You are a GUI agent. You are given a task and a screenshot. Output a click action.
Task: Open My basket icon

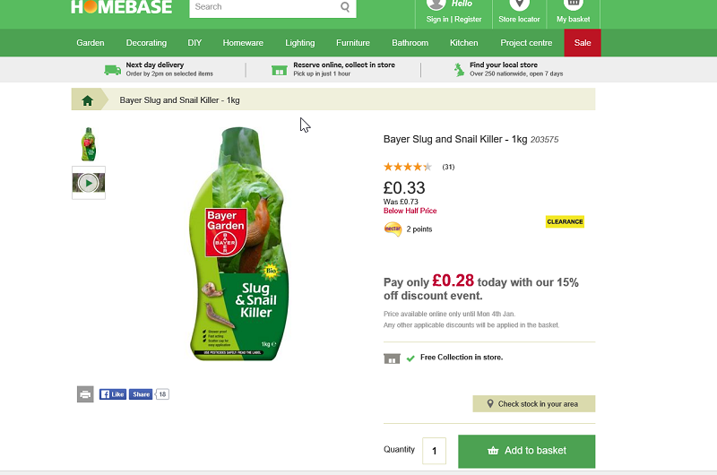point(574,4)
